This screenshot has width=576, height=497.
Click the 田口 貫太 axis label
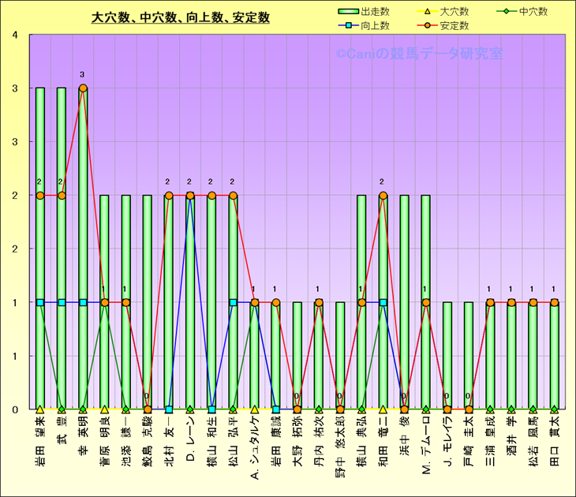coord(554,435)
